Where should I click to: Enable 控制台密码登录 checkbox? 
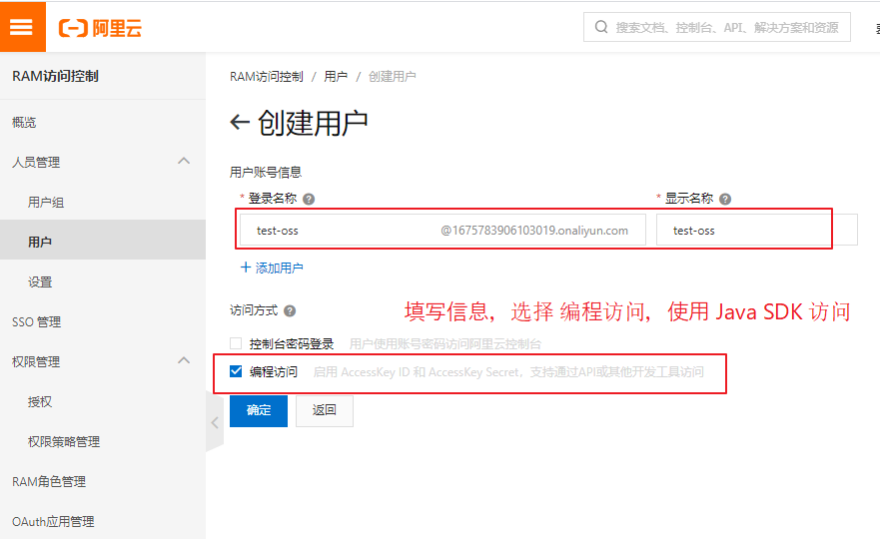[x=236, y=343]
